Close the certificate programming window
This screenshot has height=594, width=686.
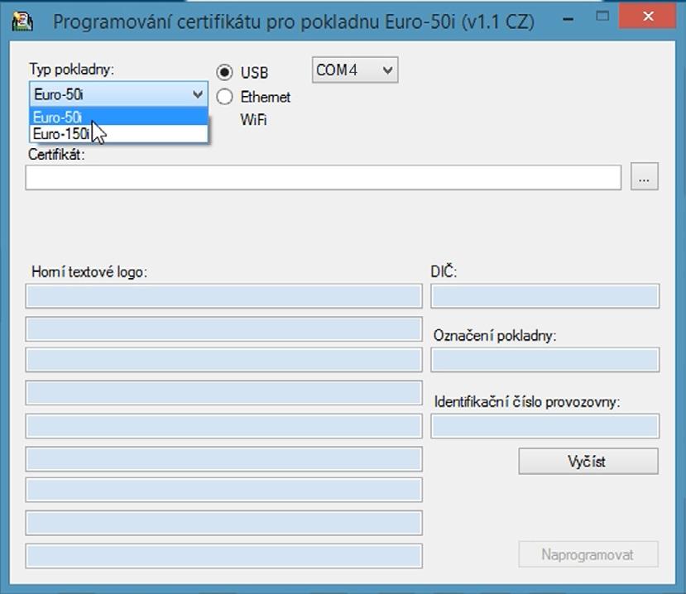[x=647, y=17]
